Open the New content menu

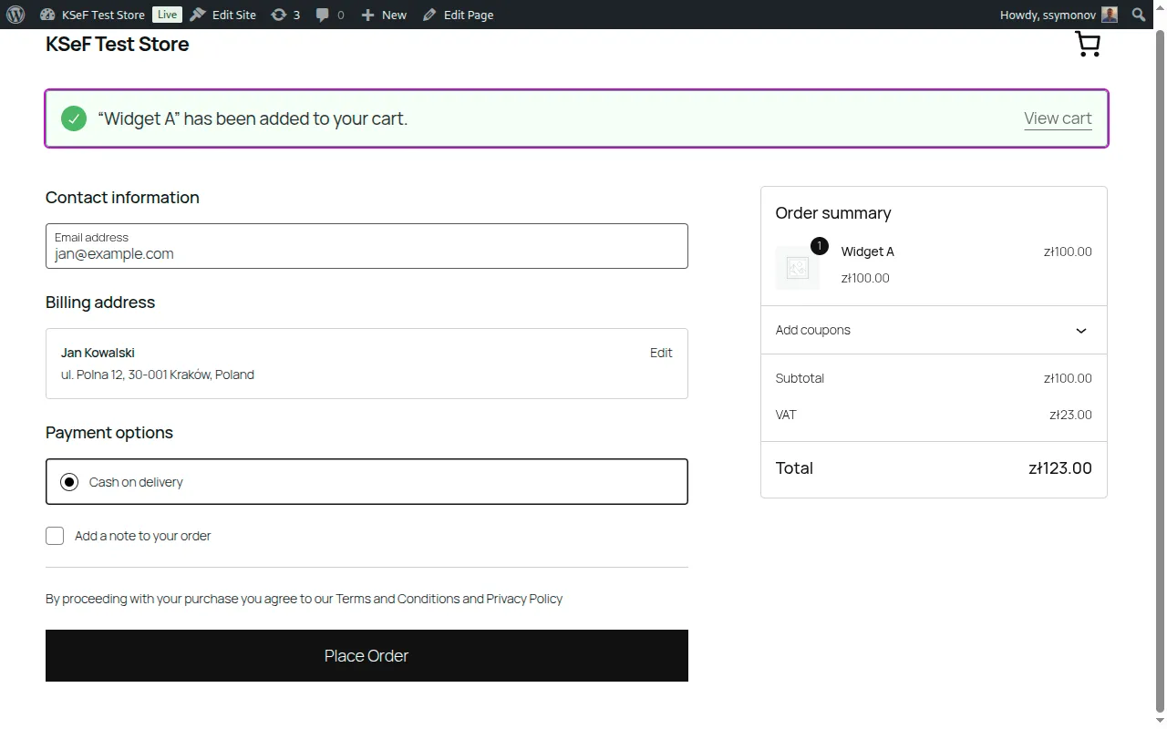[384, 15]
